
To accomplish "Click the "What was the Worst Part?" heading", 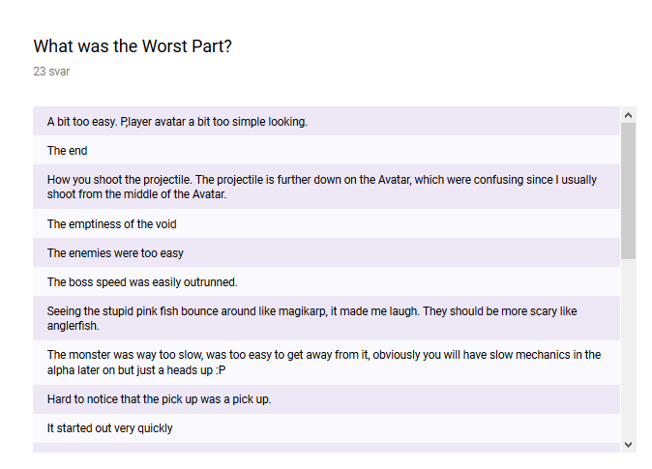I will (133, 46).
